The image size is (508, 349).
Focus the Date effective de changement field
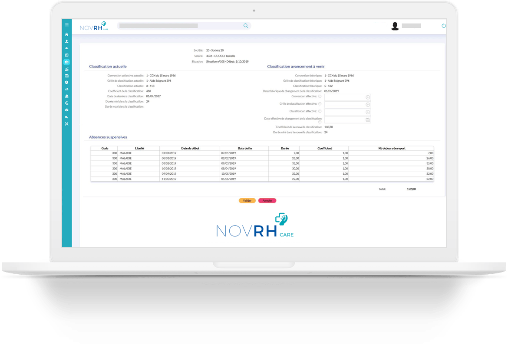click(x=347, y=120)
